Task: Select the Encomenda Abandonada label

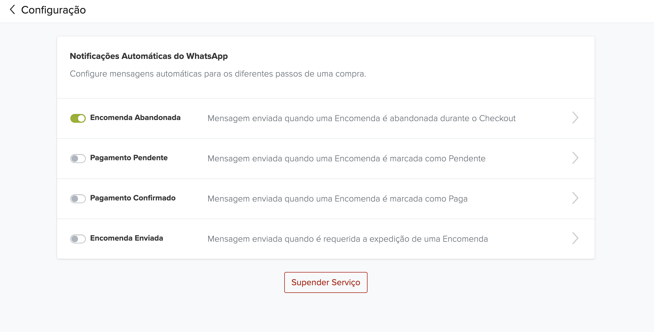Action: [135, 118]
